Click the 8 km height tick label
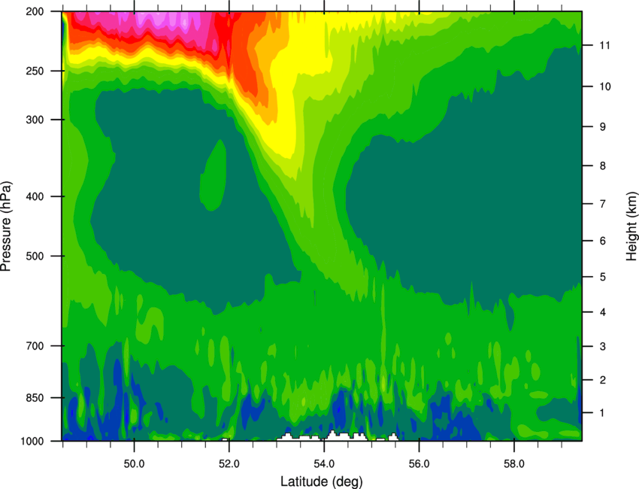 [603, 166]
